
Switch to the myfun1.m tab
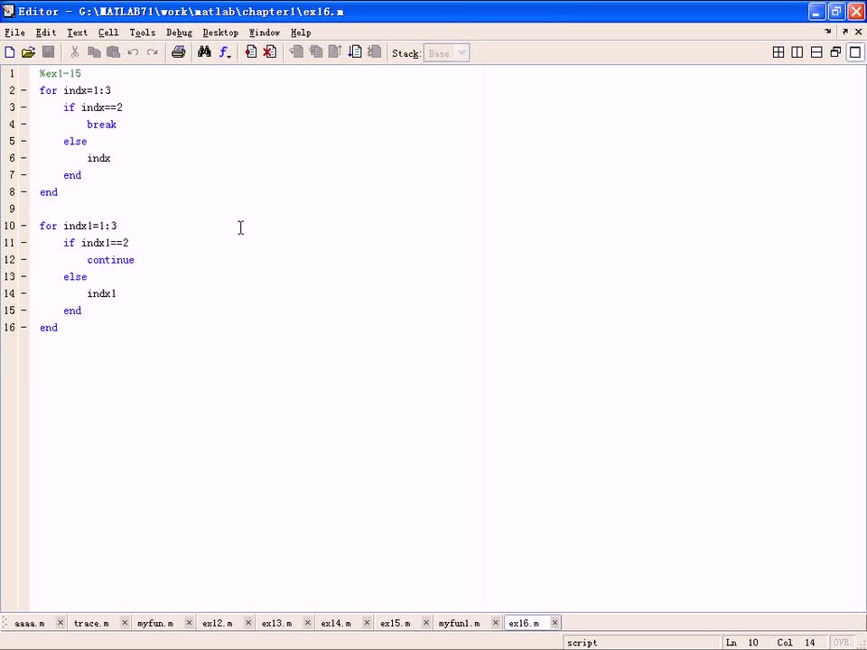pos(459,624)
